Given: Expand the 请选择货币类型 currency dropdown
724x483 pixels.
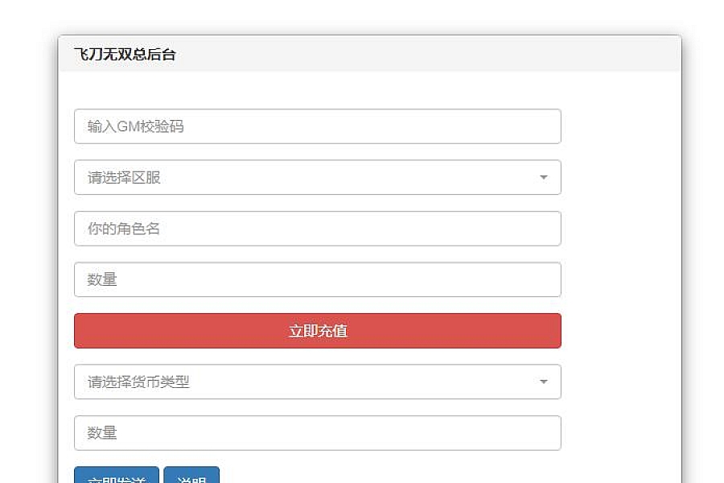Looking at the screenshot, I should pos(317,382).
